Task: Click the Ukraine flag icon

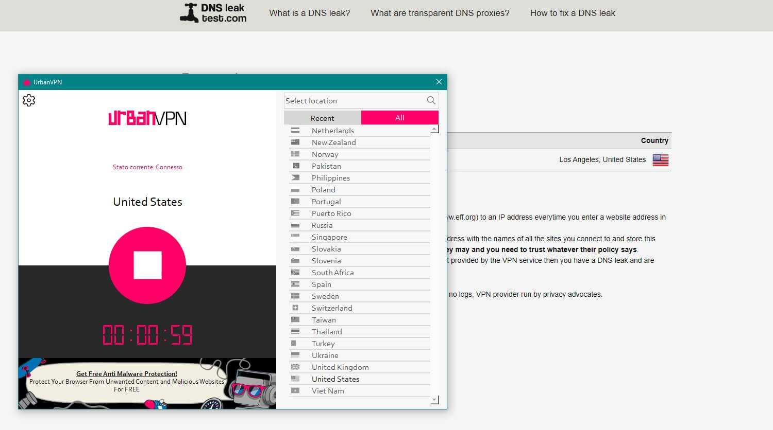Action: tap(295, 355)
